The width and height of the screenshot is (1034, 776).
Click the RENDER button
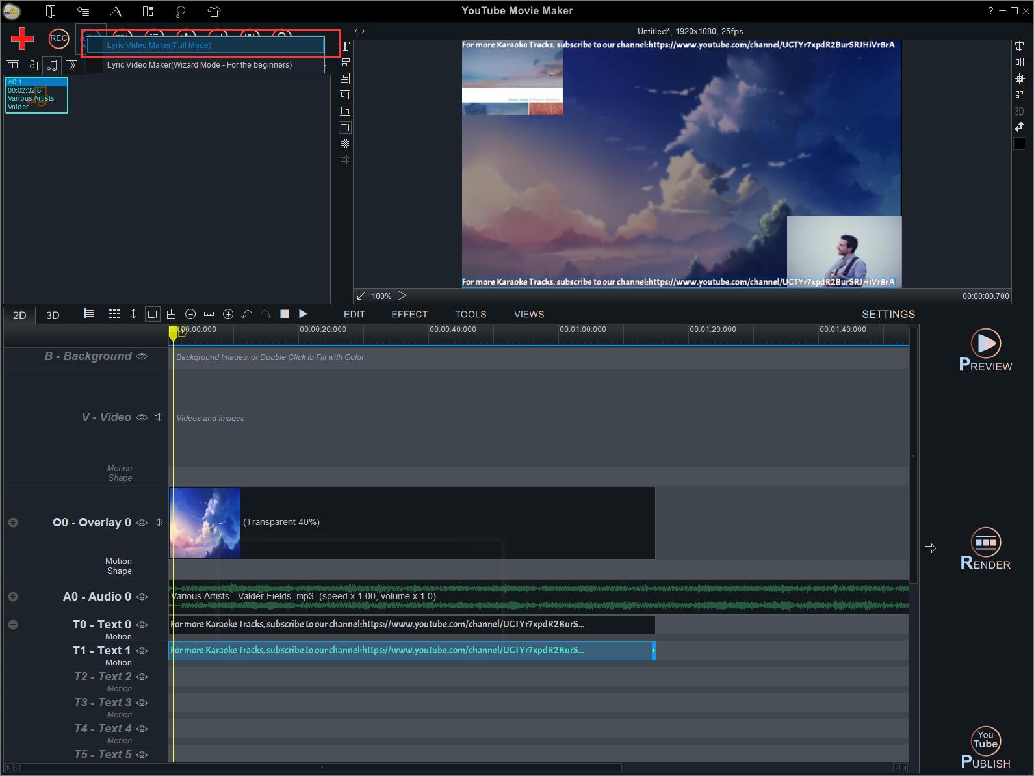tap(985, 549)
